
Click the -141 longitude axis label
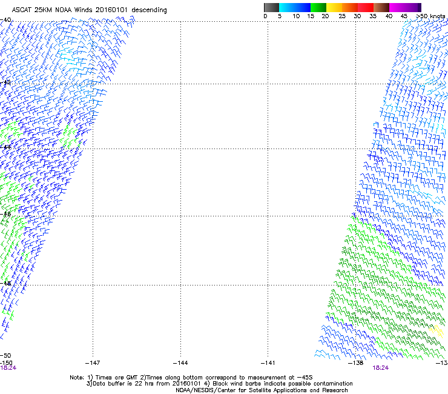pyautogui.click(x=268, y=363)
